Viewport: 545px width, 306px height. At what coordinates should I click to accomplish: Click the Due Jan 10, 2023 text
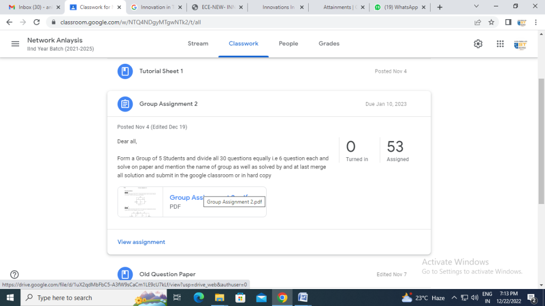[386, 104]
